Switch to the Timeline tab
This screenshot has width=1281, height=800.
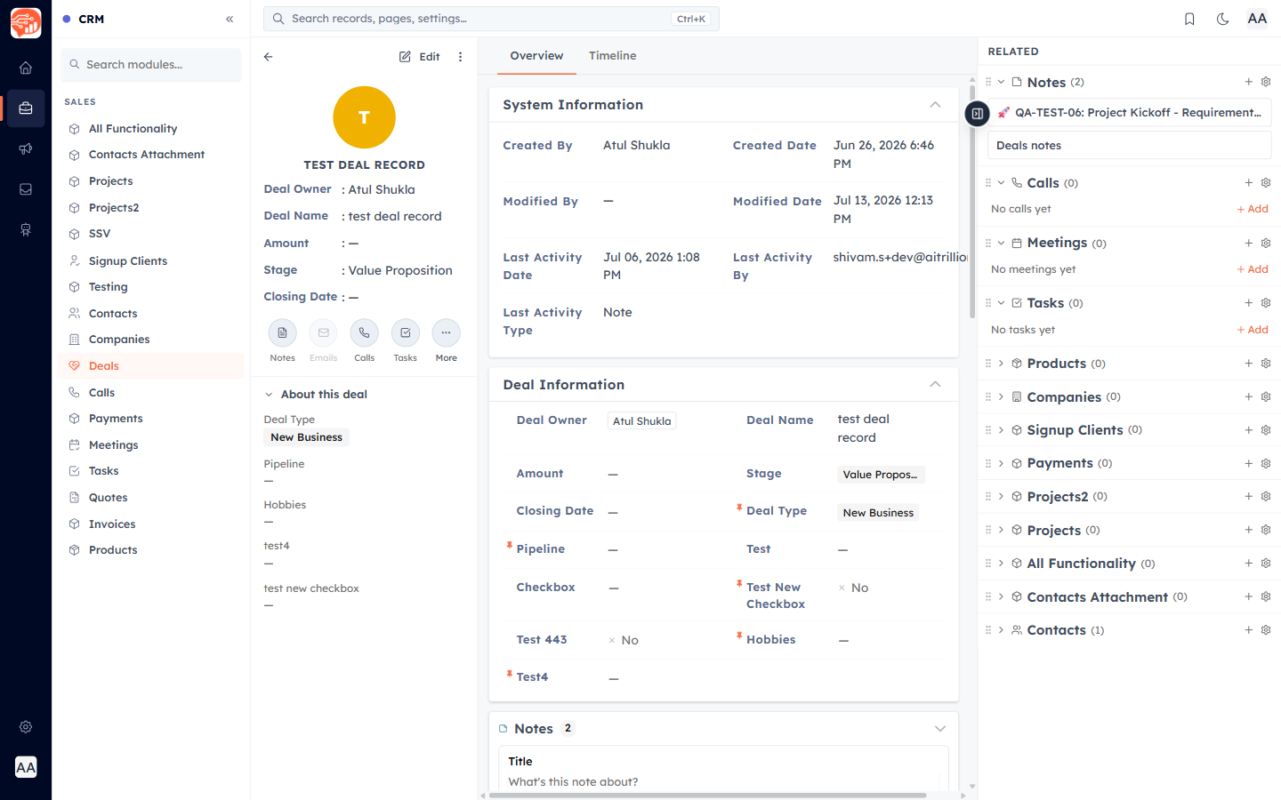click(612, 56)
